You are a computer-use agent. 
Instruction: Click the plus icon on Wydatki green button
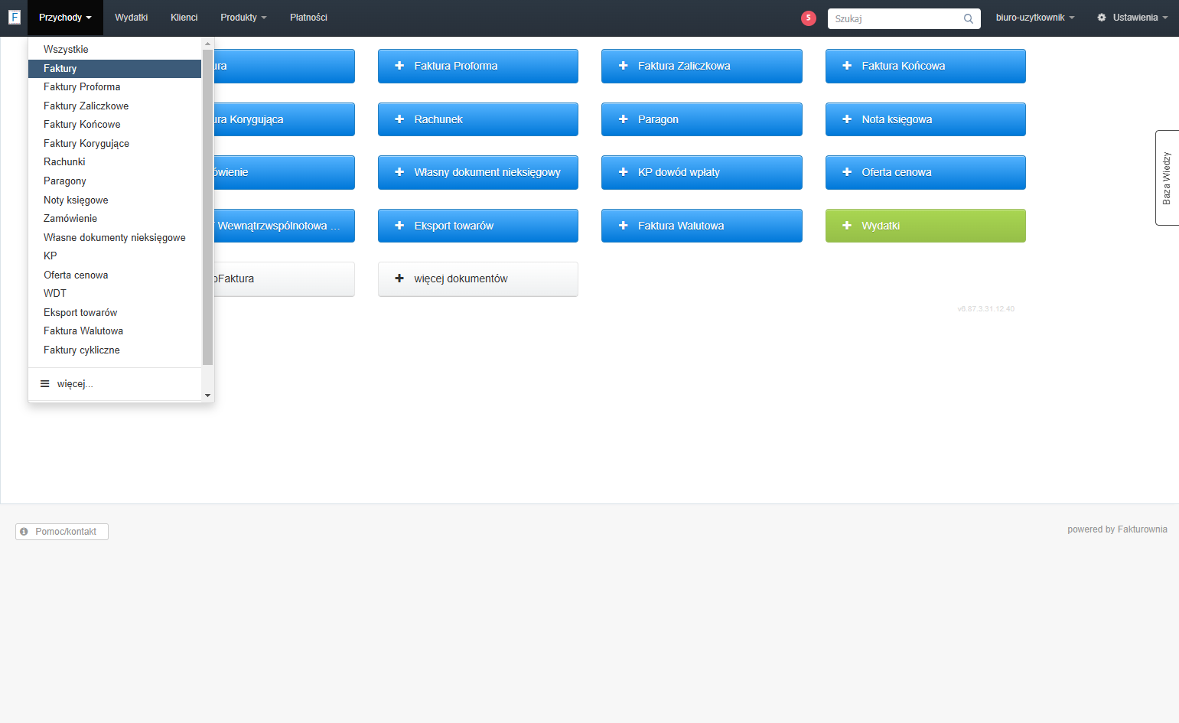tap(847, 226)
